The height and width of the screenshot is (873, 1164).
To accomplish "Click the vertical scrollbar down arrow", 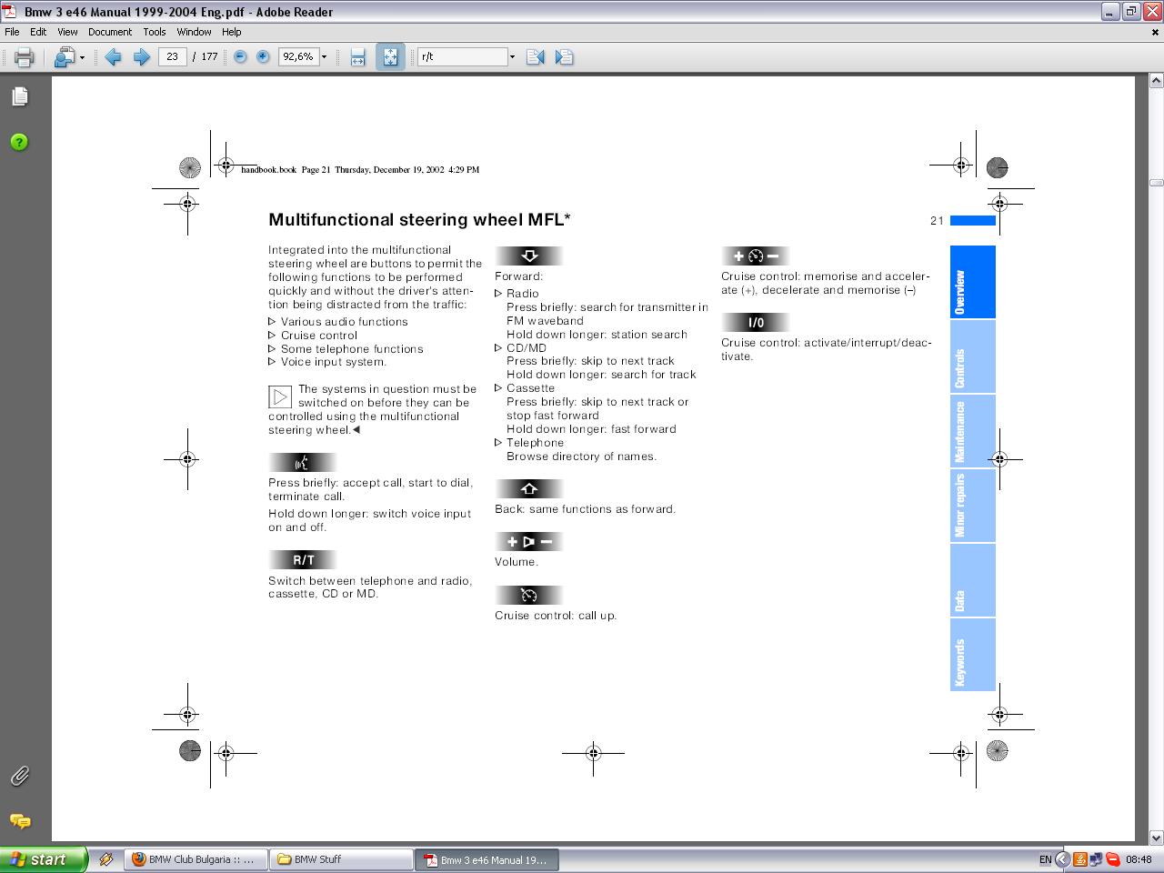I will click(x=1156, y=838).
